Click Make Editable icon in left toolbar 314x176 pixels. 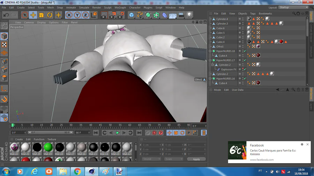[4, 26]
